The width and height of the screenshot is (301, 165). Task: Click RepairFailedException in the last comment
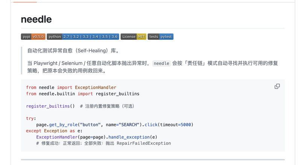[144, 143]
